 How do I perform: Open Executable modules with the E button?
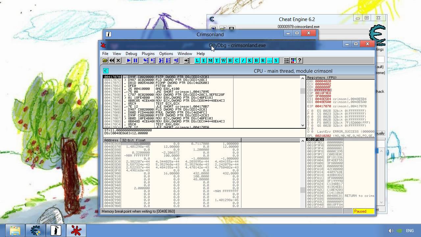pyautogui.click(x=204, y=61)
